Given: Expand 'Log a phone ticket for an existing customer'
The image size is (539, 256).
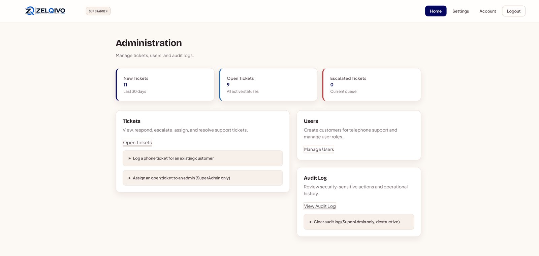Looking at the screenshot, I should [x=202, y=158].
